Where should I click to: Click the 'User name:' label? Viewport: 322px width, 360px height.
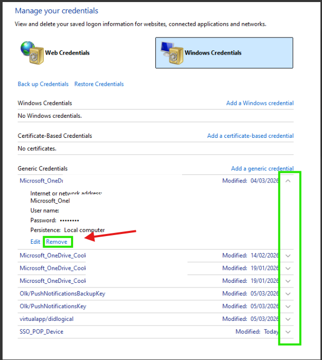click(45, 210)
